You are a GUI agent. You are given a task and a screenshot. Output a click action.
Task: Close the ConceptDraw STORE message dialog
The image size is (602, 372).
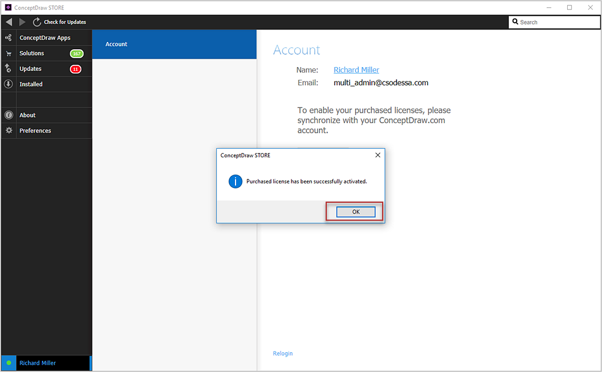(x=378, y=155)
